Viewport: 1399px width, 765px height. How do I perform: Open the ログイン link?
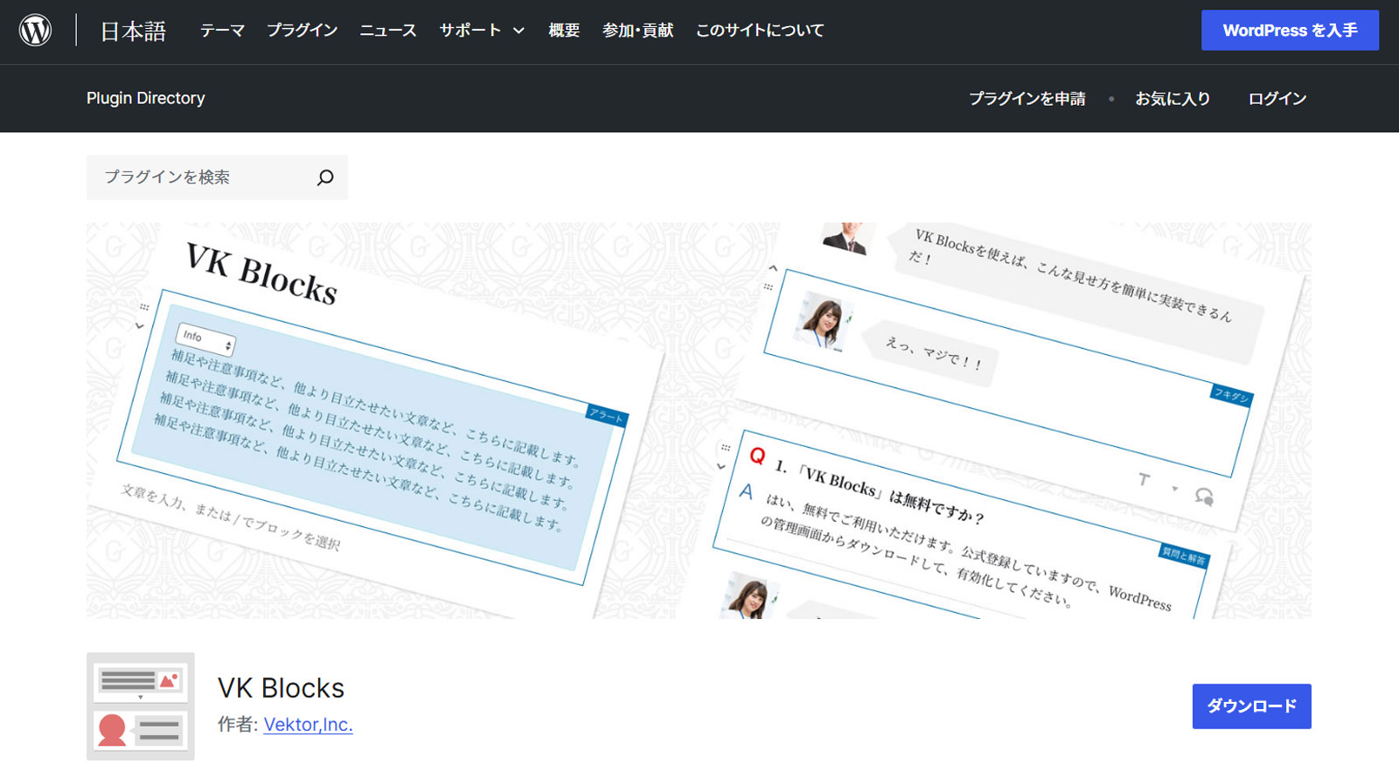[x=1277, y=99]
